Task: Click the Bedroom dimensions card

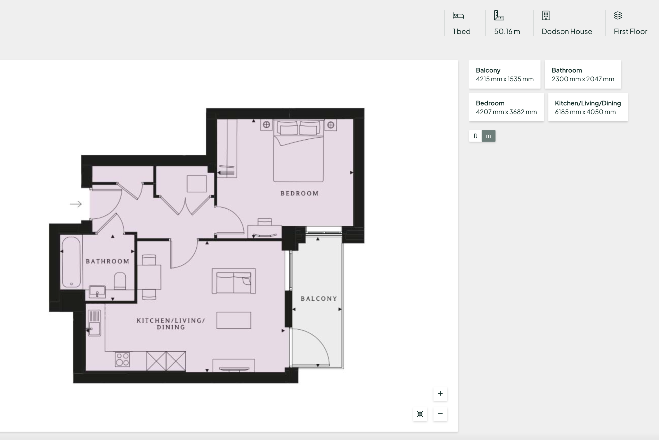Action: coord(506,107)
